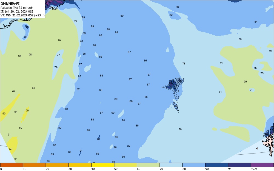
Task: Click the orange 10–20 legend swatch
Action: coord(35,165)
